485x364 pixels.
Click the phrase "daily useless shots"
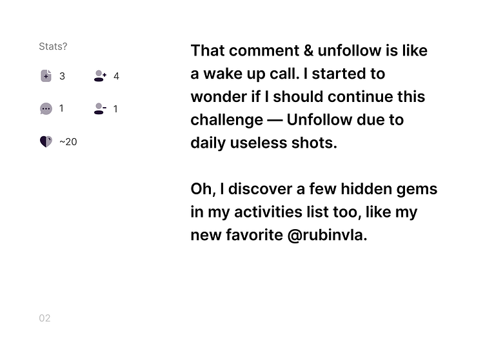pos(264,143)
